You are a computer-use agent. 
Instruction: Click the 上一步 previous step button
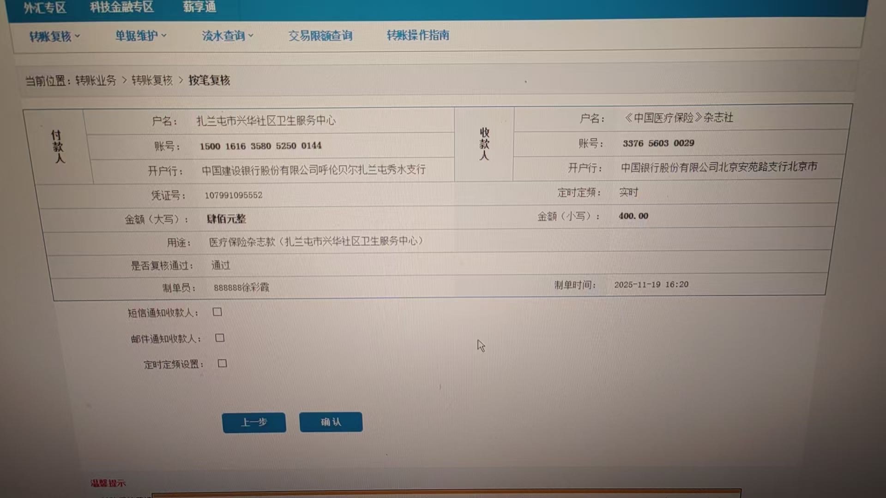point(254,422)
